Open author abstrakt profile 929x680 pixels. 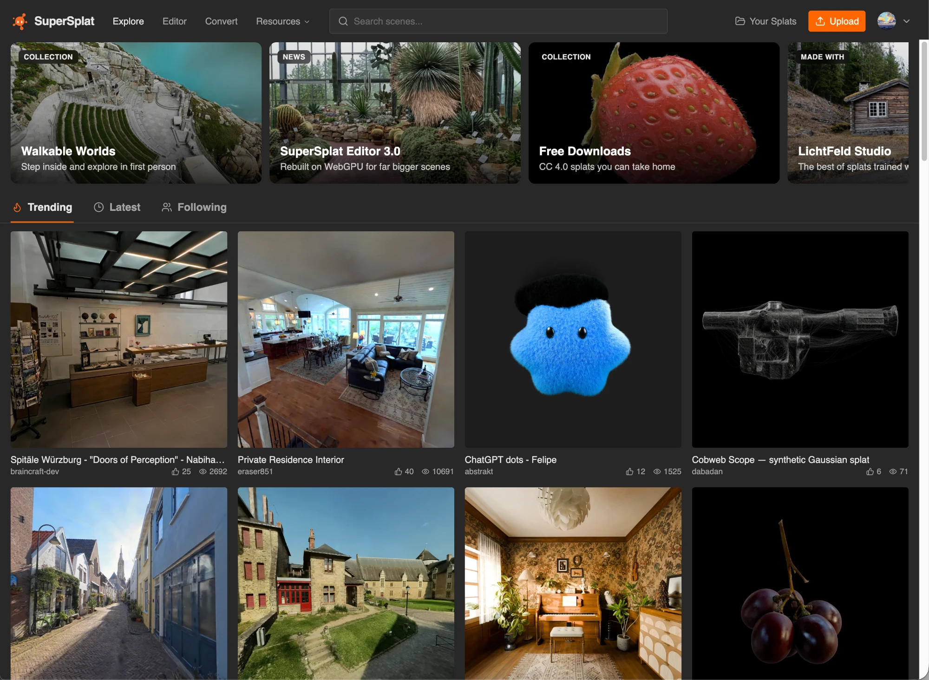[479, 472]
